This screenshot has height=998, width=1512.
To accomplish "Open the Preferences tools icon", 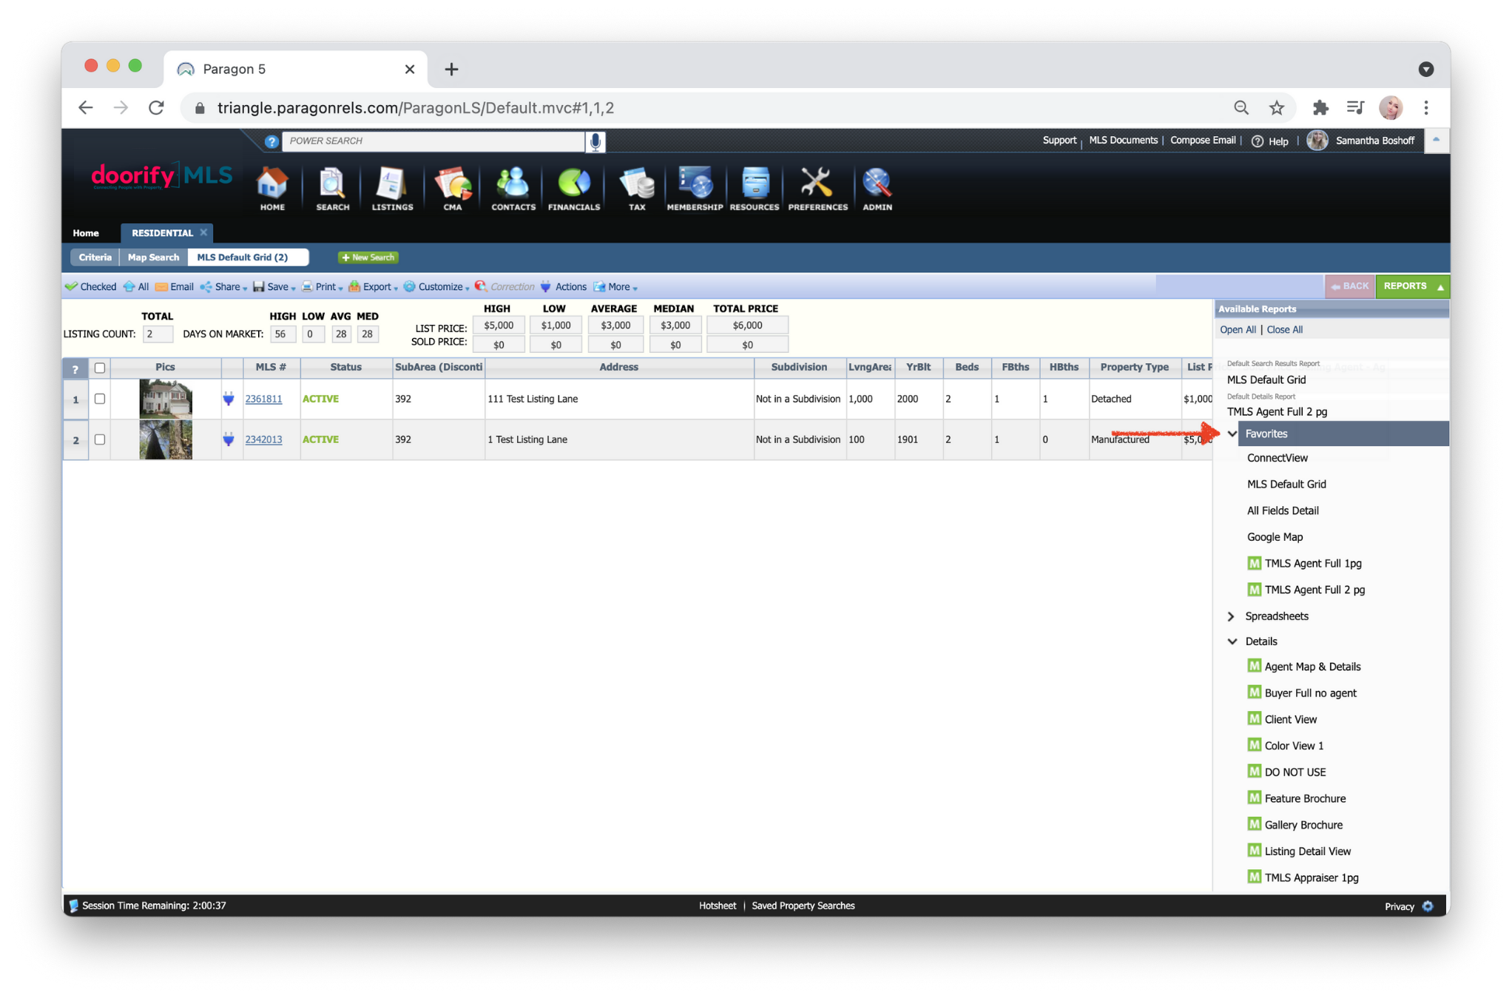I will click(817, 189).
